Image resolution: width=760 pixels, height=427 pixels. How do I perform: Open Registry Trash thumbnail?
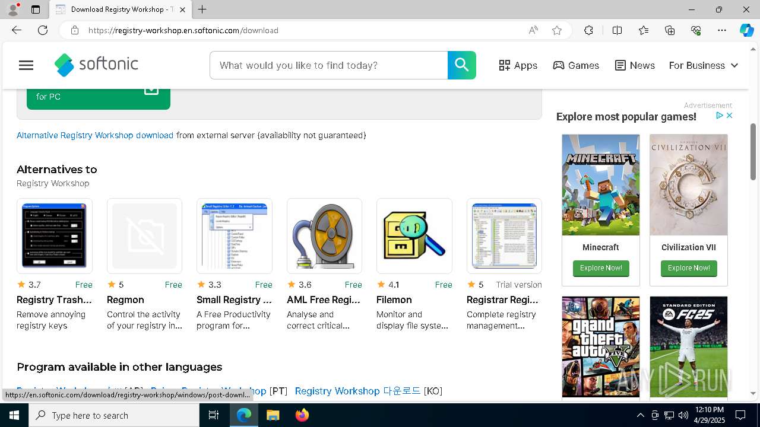click(55, 236)
